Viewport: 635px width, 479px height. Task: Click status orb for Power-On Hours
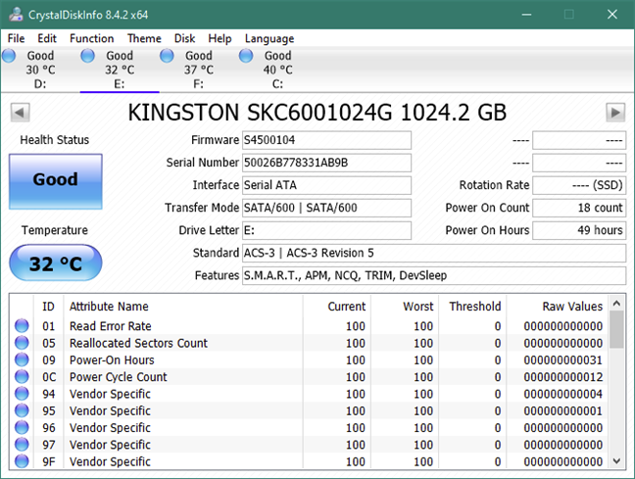[x=22, y=359]
